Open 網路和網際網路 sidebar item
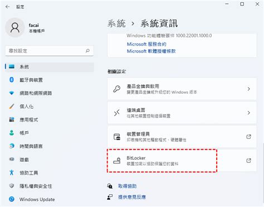Image resolution: width=264 pixels, height=207 pixels. pos(50,93)
